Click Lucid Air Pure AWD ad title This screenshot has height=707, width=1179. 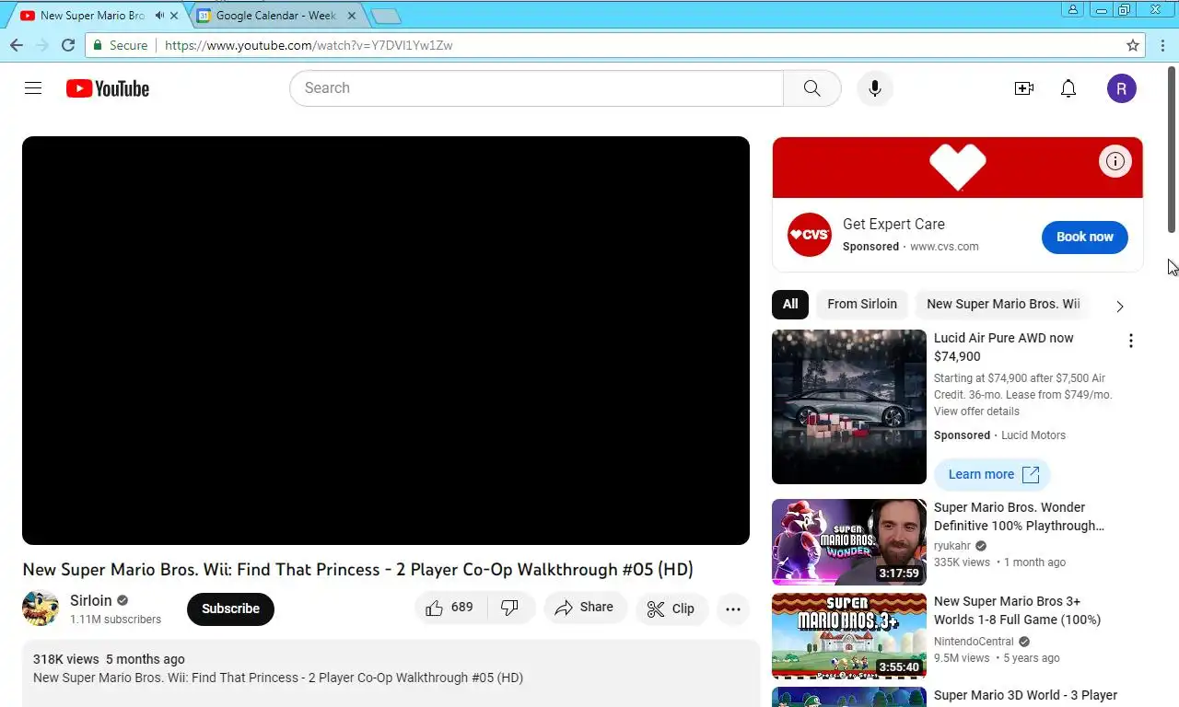point(1004,347)
